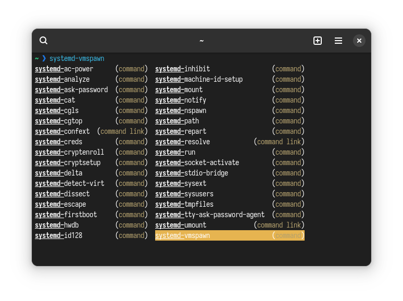Choose the systemd-id128 completion
This screenshot has width=403, height=301.
pyautogui.click(x=59, y=235)
